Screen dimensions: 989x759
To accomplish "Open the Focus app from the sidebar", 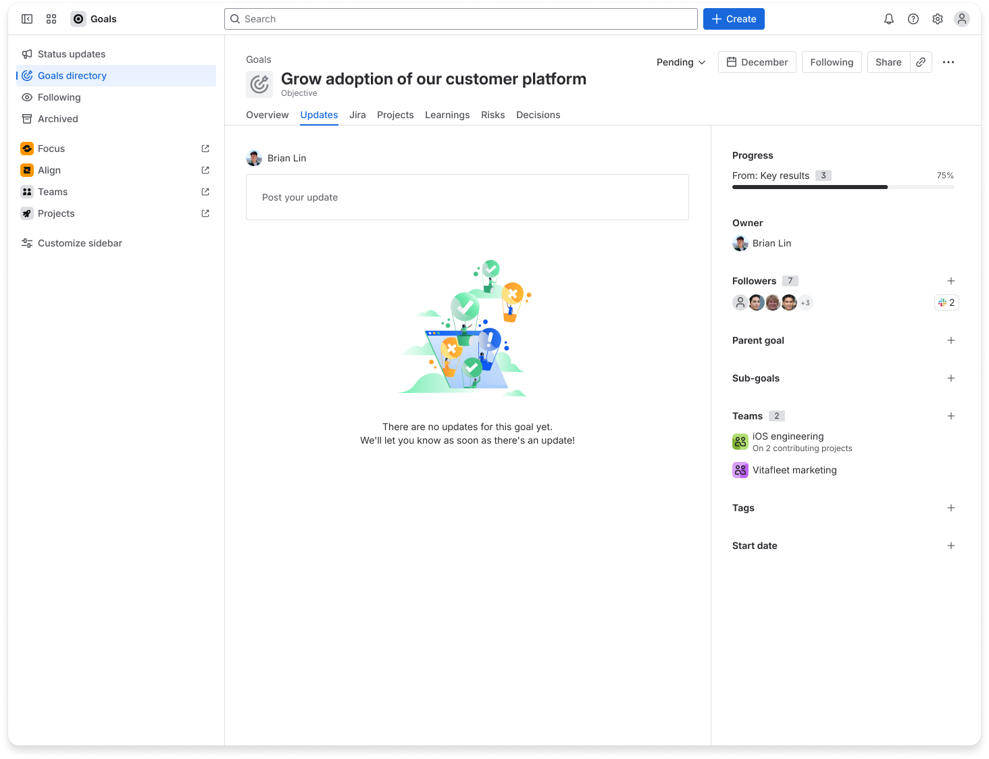I will pyautogui.click(x=51, y=148).
